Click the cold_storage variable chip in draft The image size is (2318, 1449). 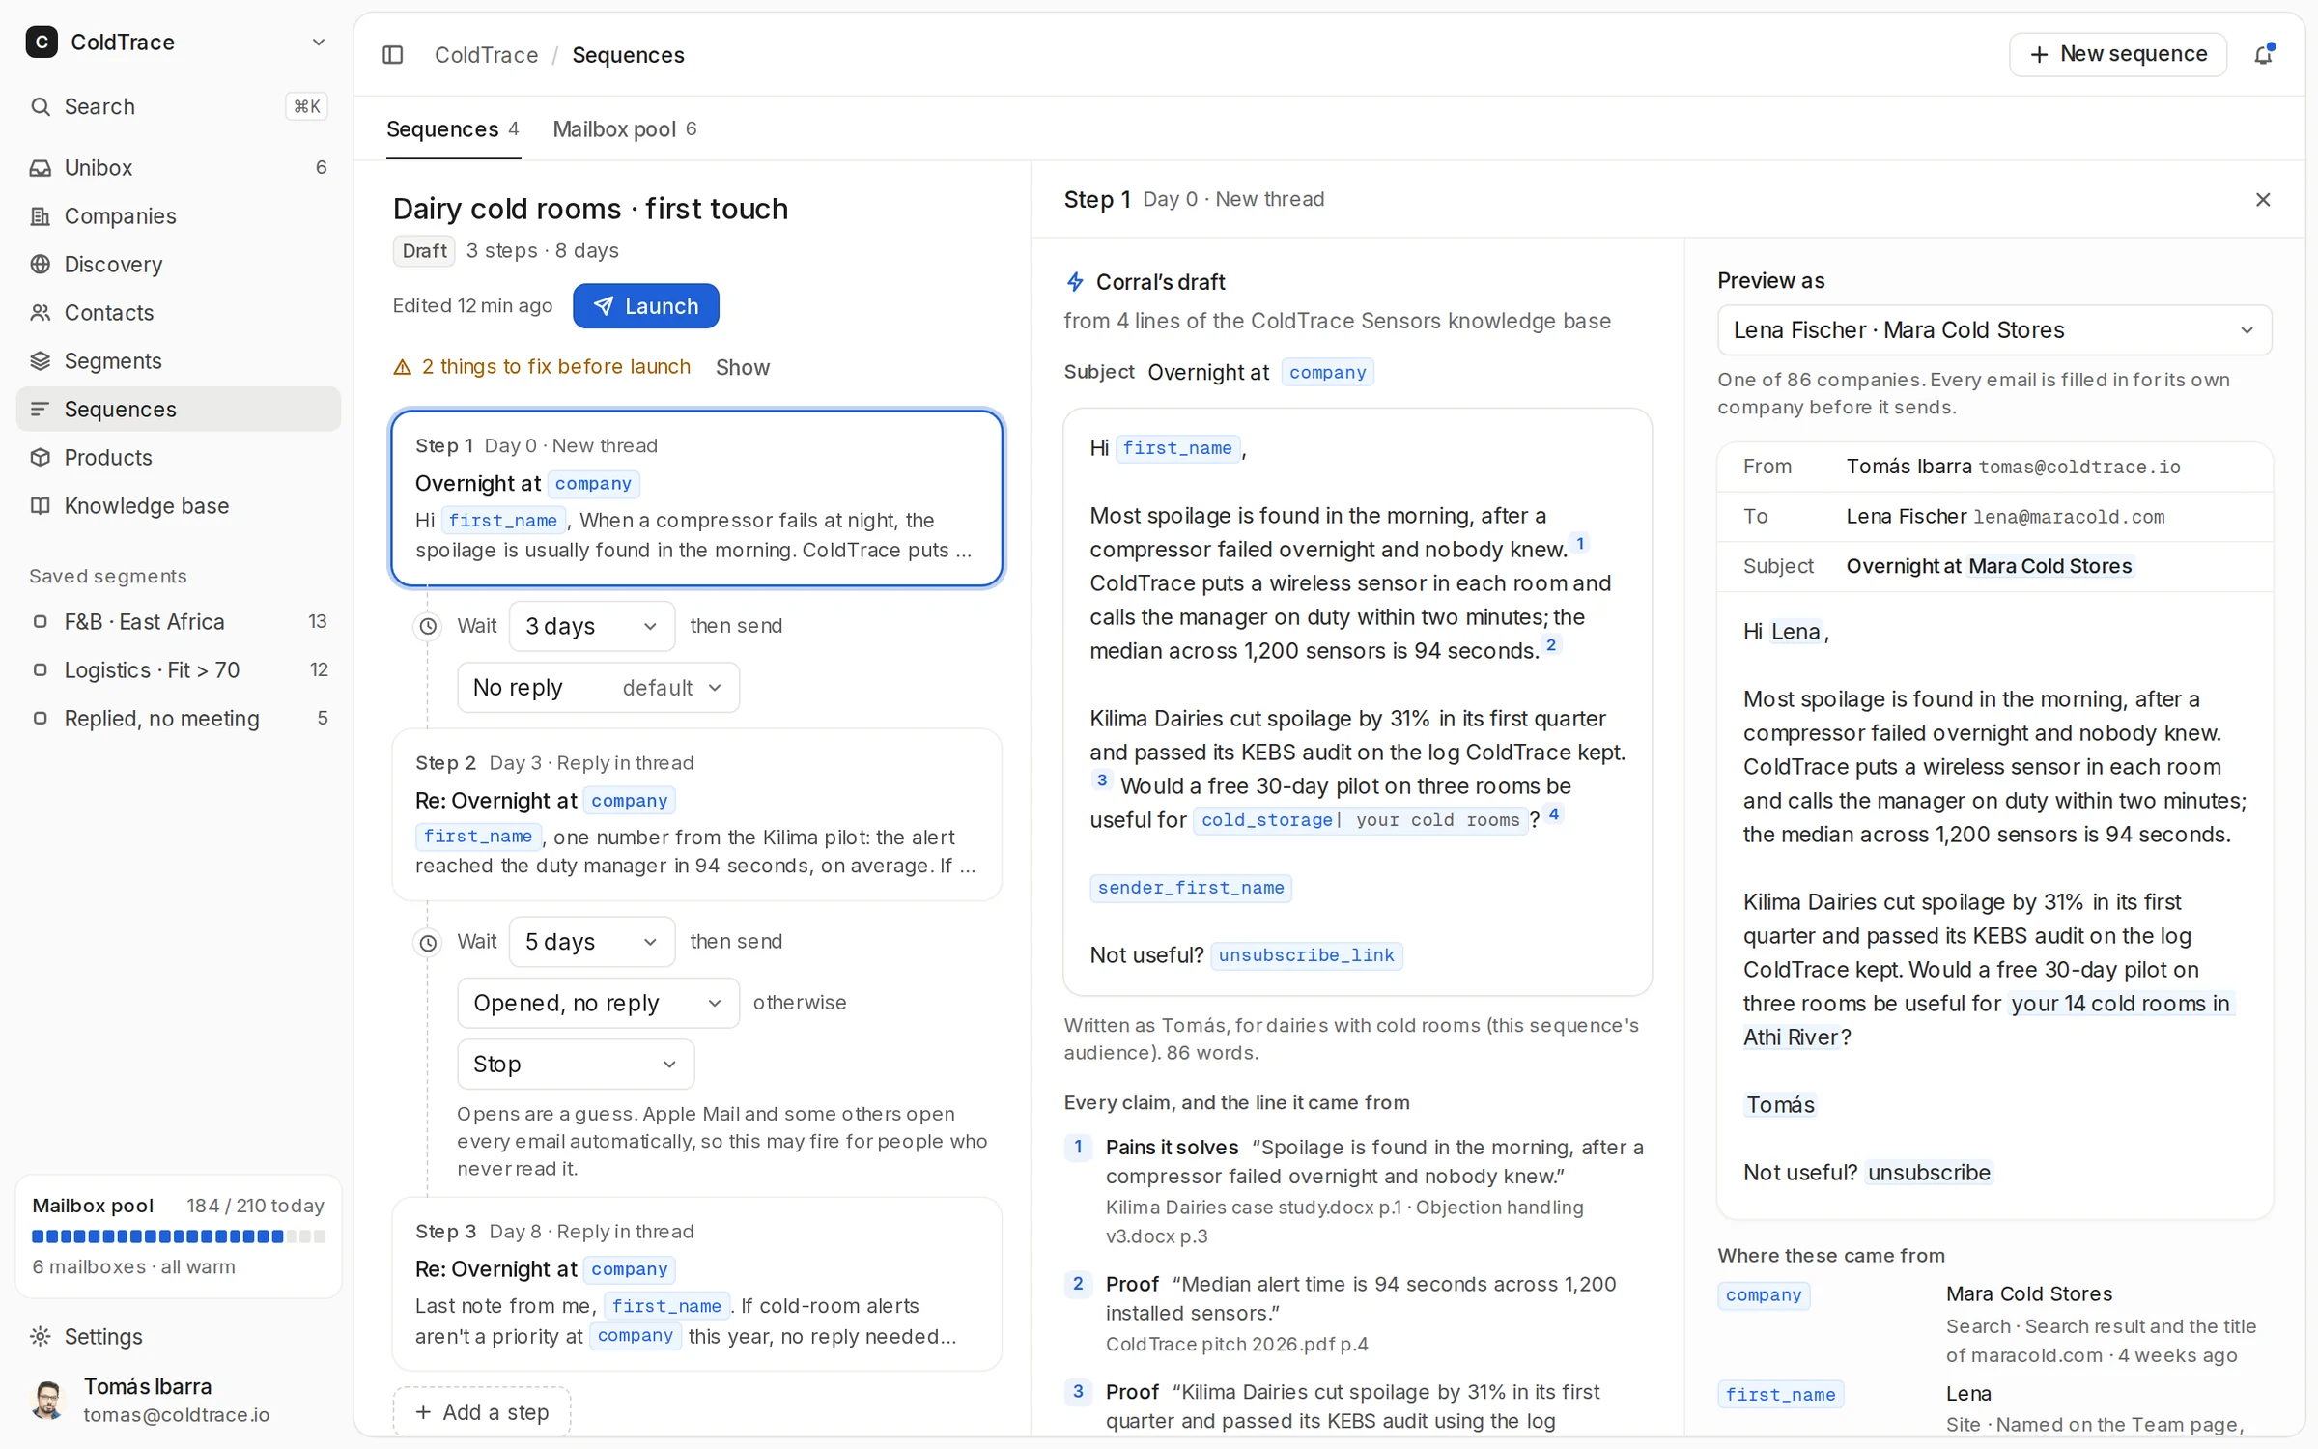[1360, 820]
